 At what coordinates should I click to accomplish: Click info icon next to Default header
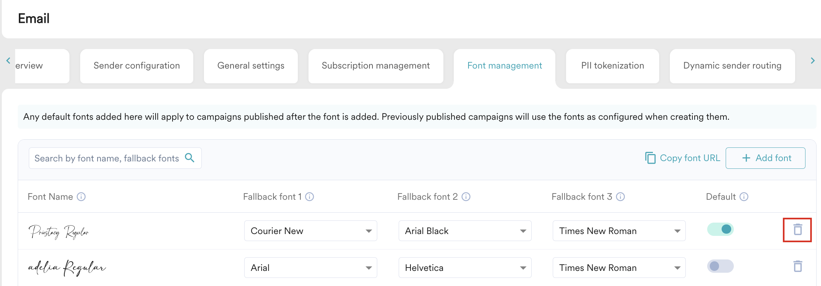click(x=744, y=197)
